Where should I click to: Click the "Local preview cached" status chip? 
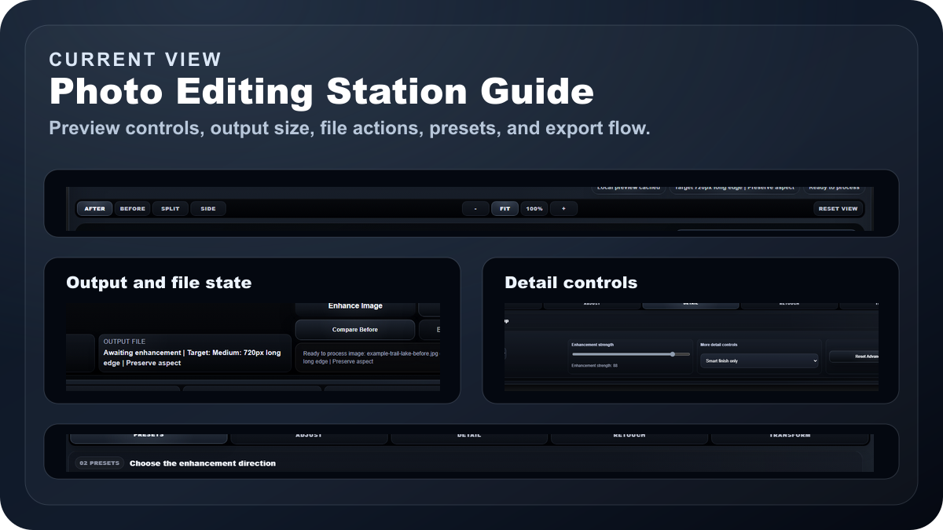pyautogui.click(x=628, y=188)
